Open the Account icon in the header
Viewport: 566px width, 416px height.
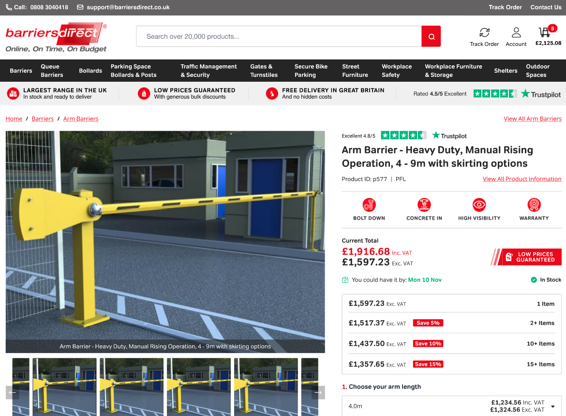click(516, 33)
